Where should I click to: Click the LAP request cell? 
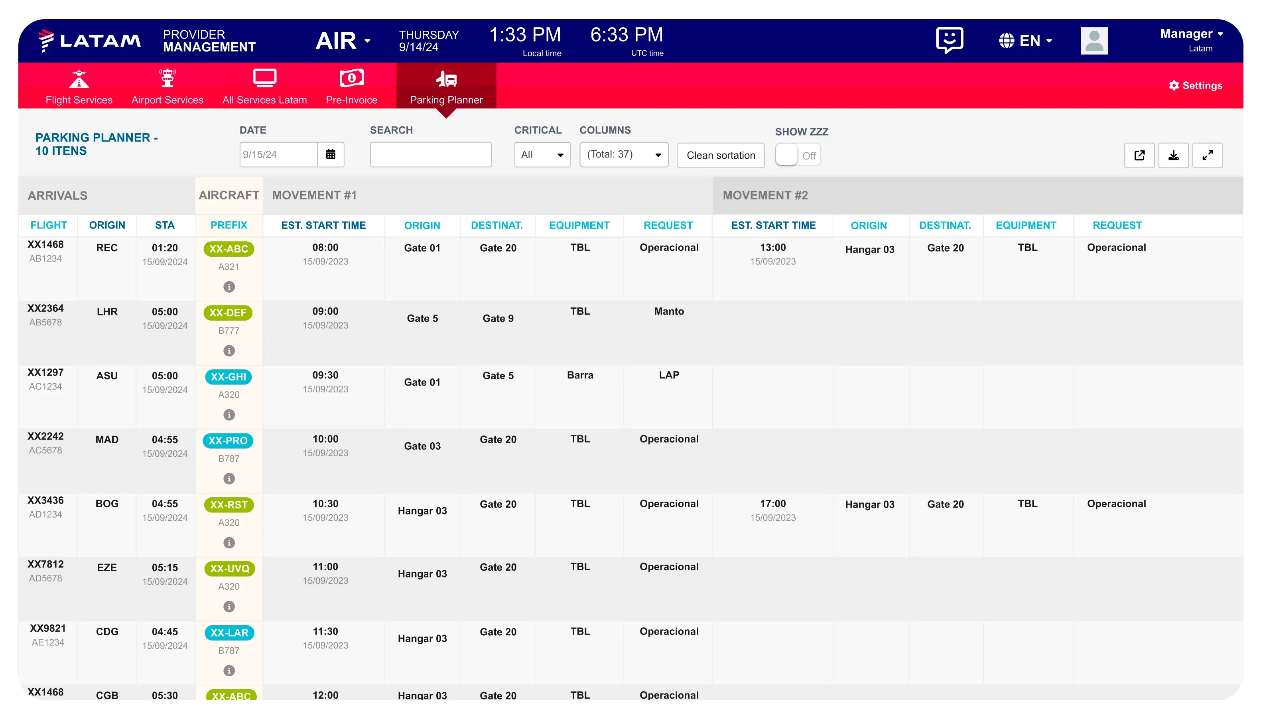(x=669, y=375)
